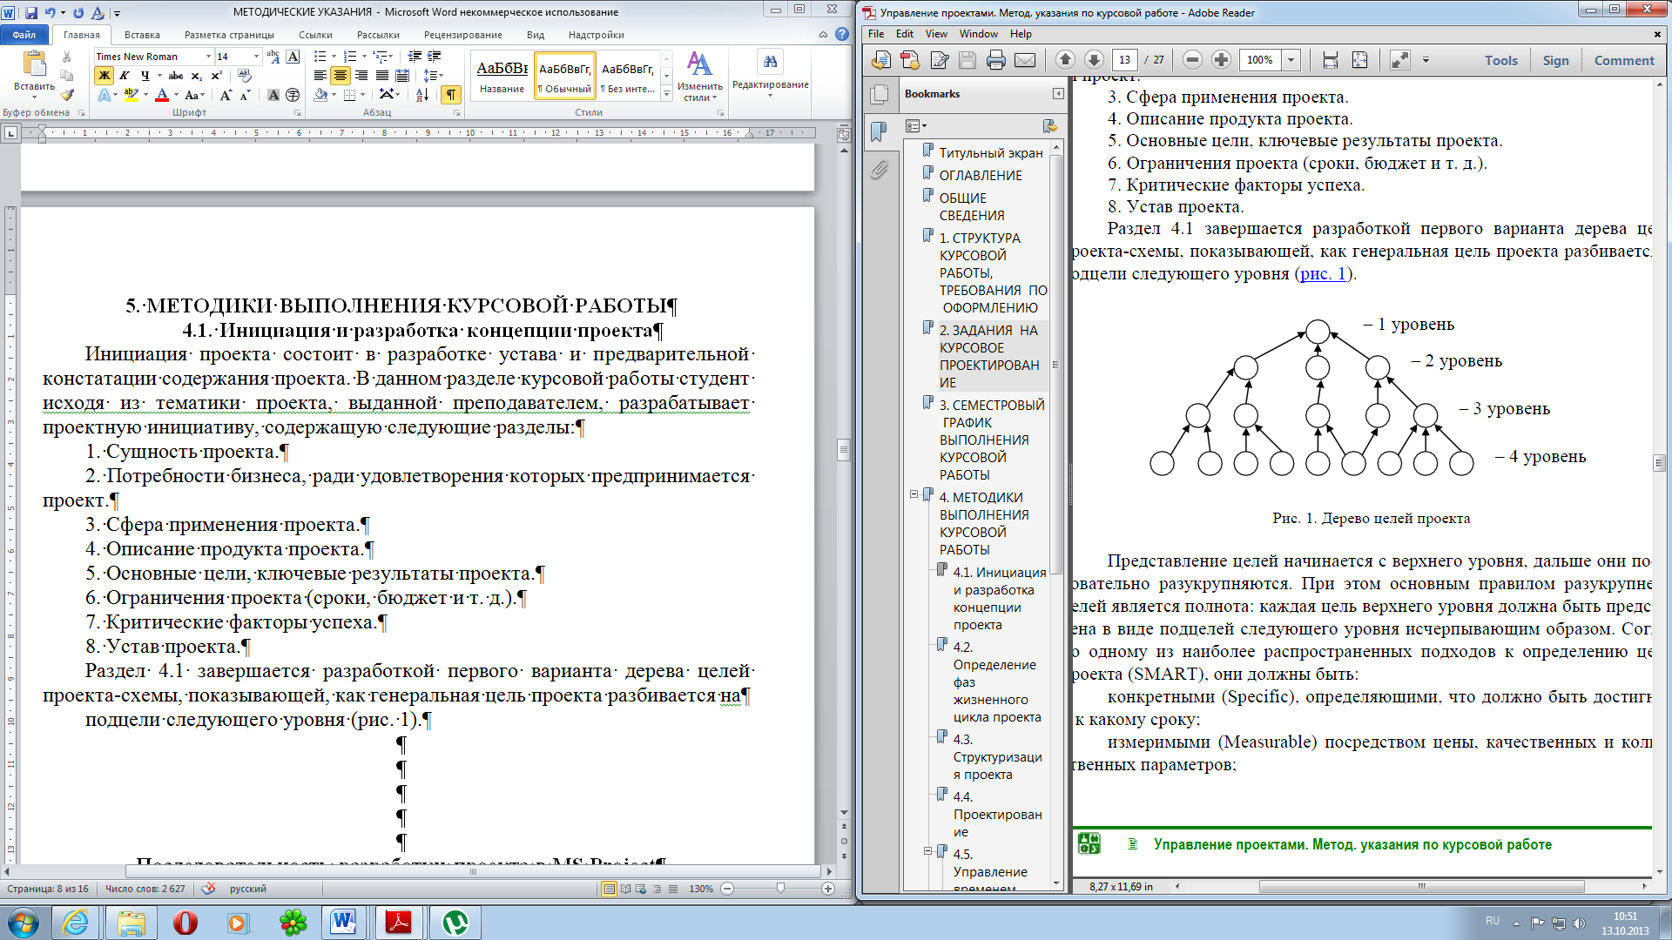Open the Файл tab in Word

coord(24,35)
